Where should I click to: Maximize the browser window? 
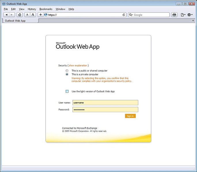pos(185,4)
